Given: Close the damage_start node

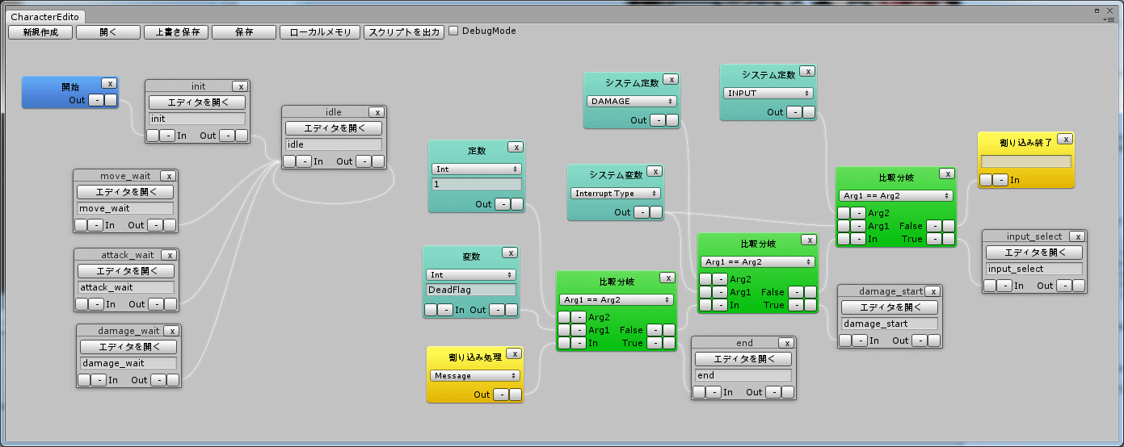Looking at the screenshot, I should (x=933, y=291).
